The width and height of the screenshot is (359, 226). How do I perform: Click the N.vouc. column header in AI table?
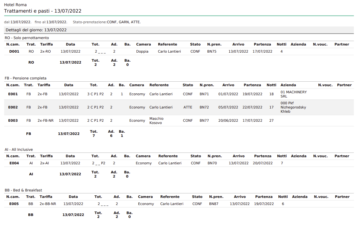(x=320, y=156)
